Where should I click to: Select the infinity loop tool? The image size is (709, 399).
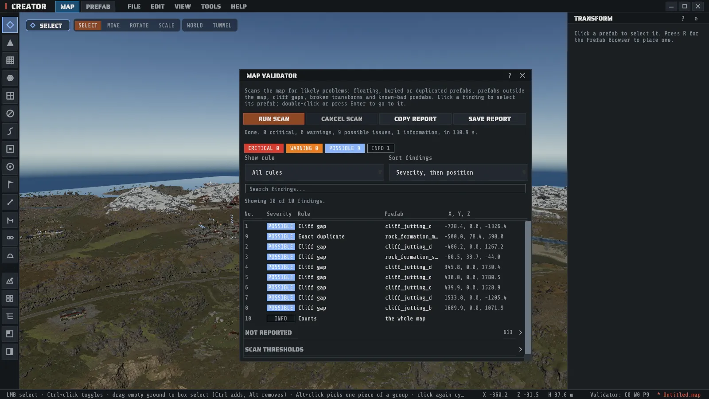coord(10,238)
